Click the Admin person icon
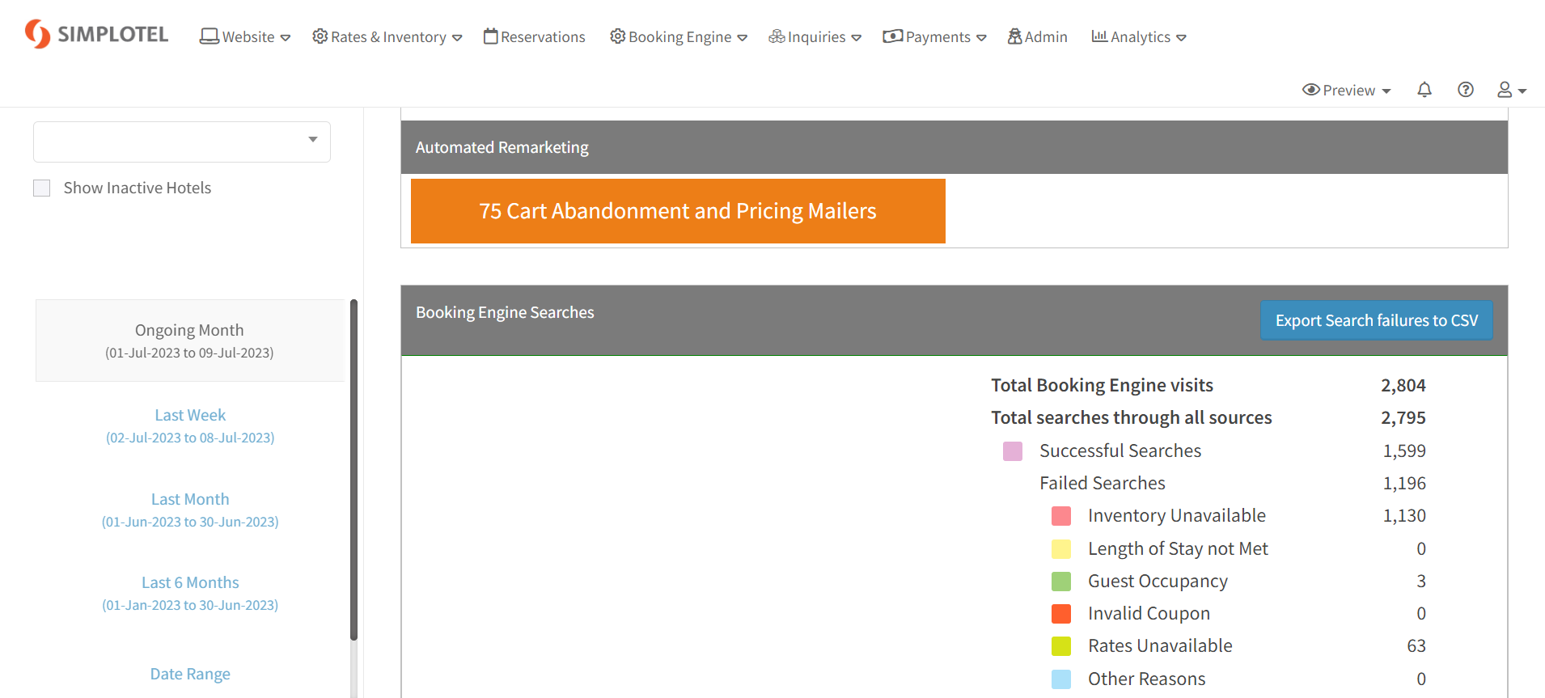This screenshot has height=698, width=1545. point(1014,36)
